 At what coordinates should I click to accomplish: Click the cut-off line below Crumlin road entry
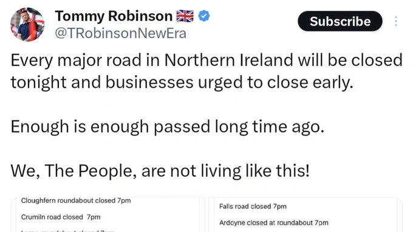pos(67,231)
